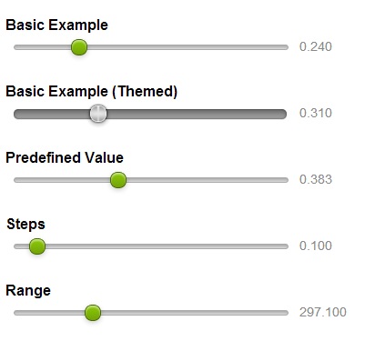The image size is (365, 341).
Task: Click the 0.100 Steps value readout
Action: (316, 246)
